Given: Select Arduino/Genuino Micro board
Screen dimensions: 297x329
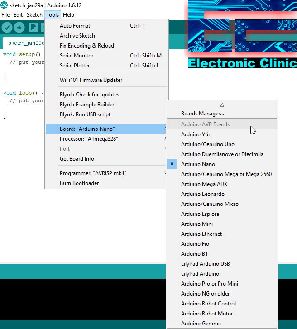Looking at the screenshot, I should click(x=222, y=204).
